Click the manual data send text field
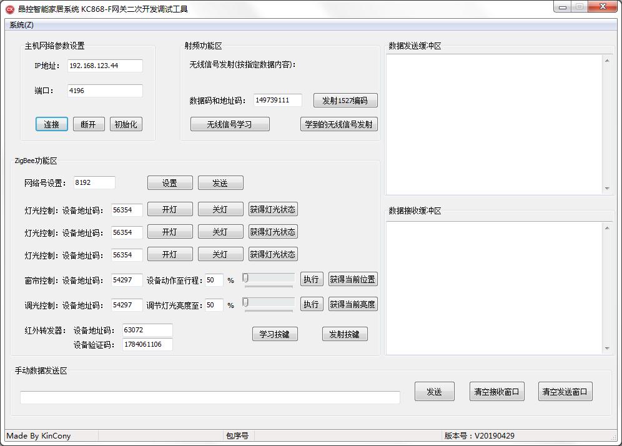Screen dimensions: 622x446 [x=210, y=398]
